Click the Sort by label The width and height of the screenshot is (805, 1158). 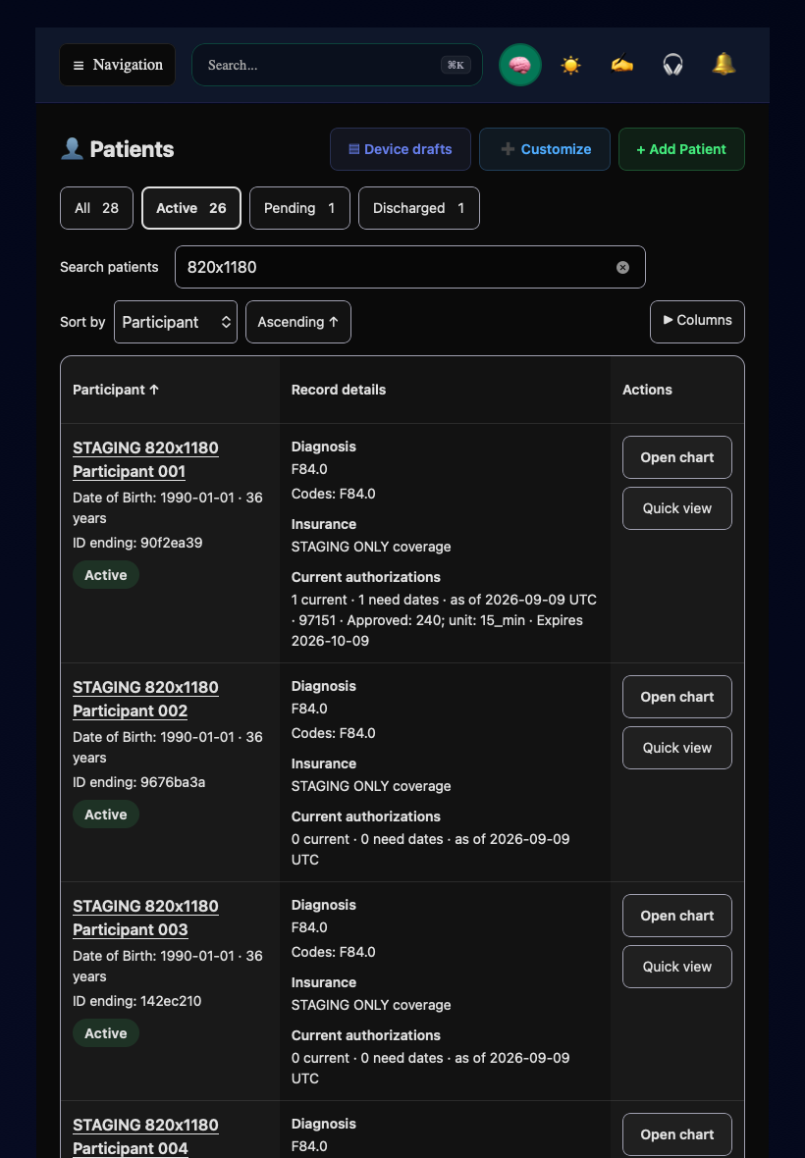pos(82,322)
